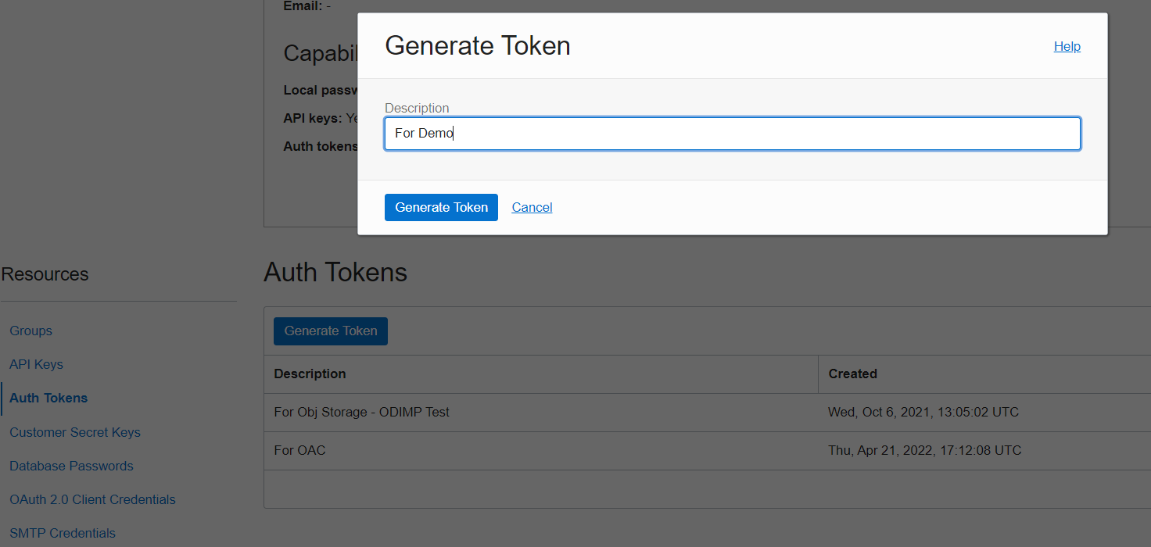Open OAuth 2.0 Client Credentials
1151x547 pixels.
(x=92, y=499)
